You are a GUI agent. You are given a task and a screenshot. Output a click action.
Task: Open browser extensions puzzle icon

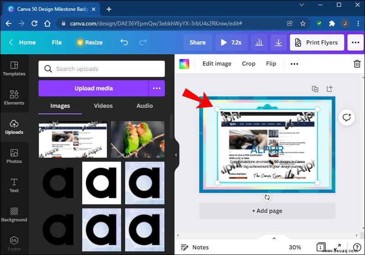(332, 23)
